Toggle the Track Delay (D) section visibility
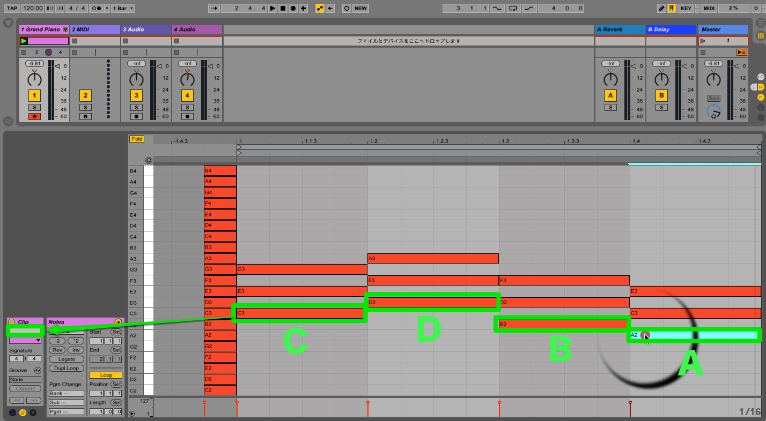The image size is (766, 421). (x=760, y=107)
